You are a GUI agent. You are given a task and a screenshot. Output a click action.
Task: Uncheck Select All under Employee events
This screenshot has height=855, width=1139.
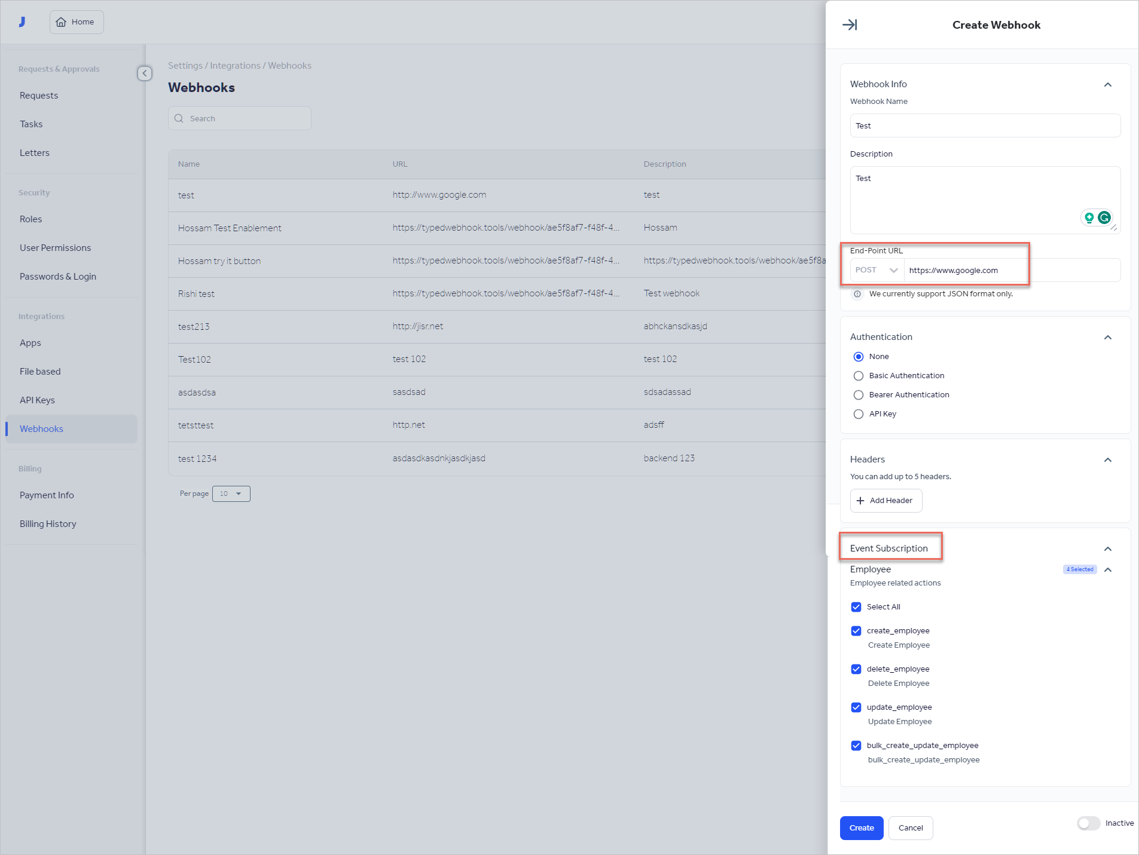coord(856,607)
